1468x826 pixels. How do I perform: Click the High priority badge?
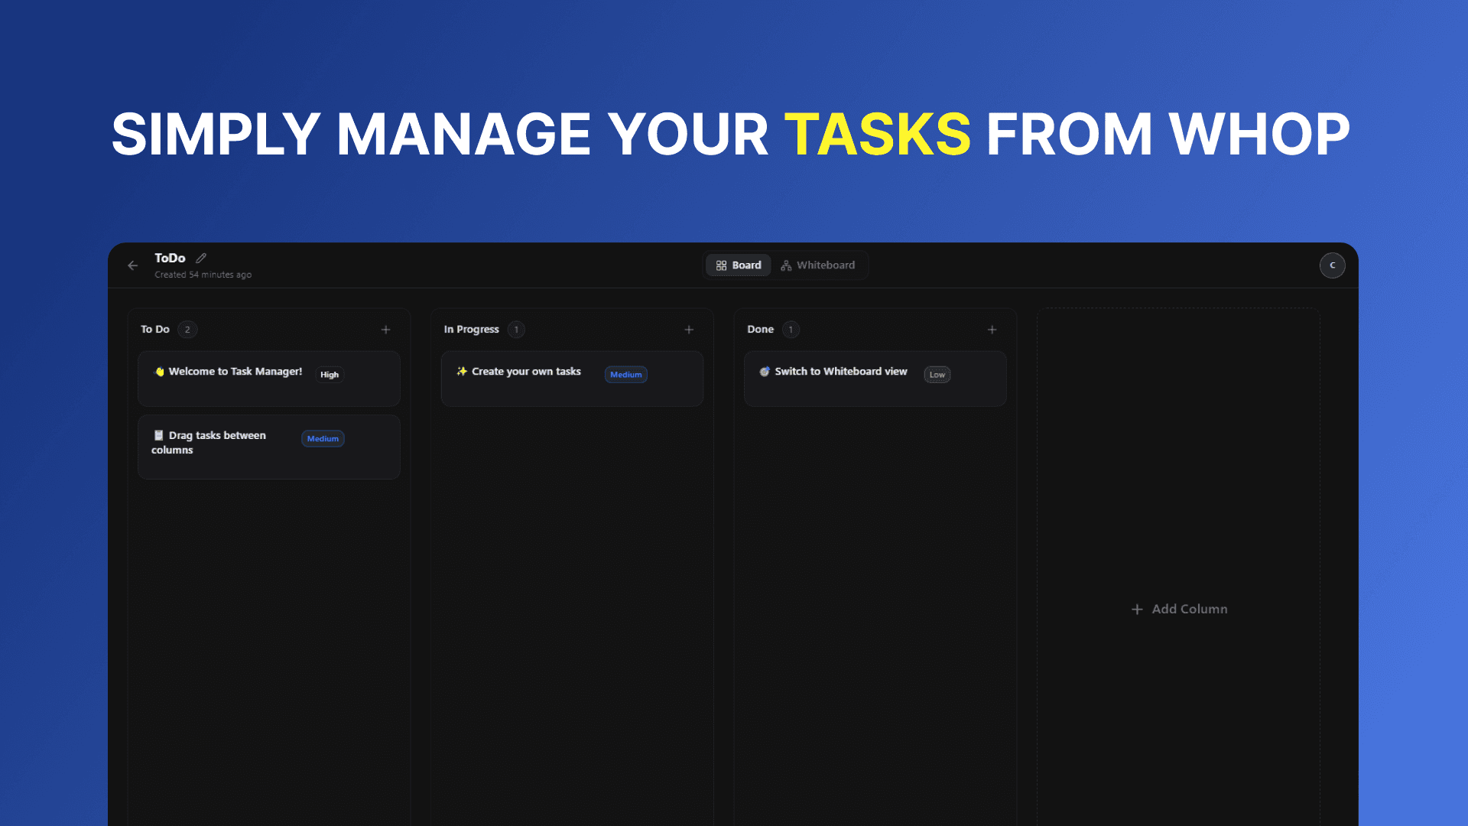click(x=330, y=375)
